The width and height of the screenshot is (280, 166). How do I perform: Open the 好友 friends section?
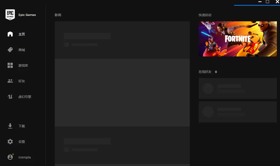(22, 81)
